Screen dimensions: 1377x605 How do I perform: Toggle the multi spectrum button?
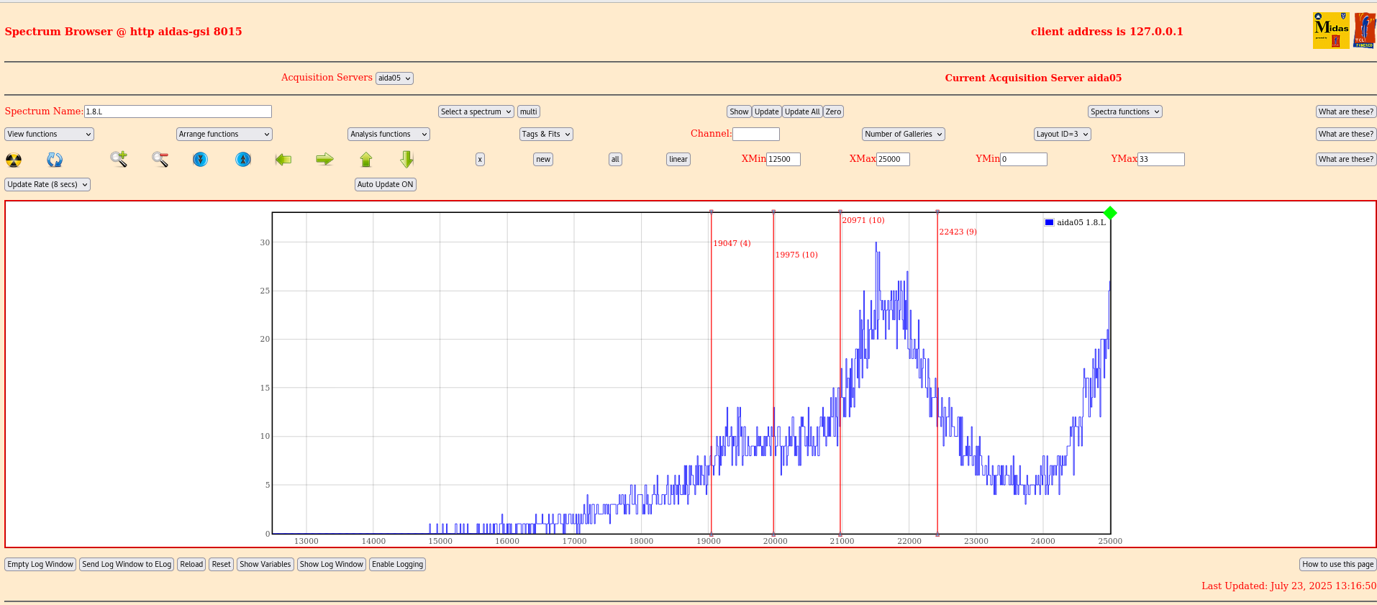click(529, 112)
